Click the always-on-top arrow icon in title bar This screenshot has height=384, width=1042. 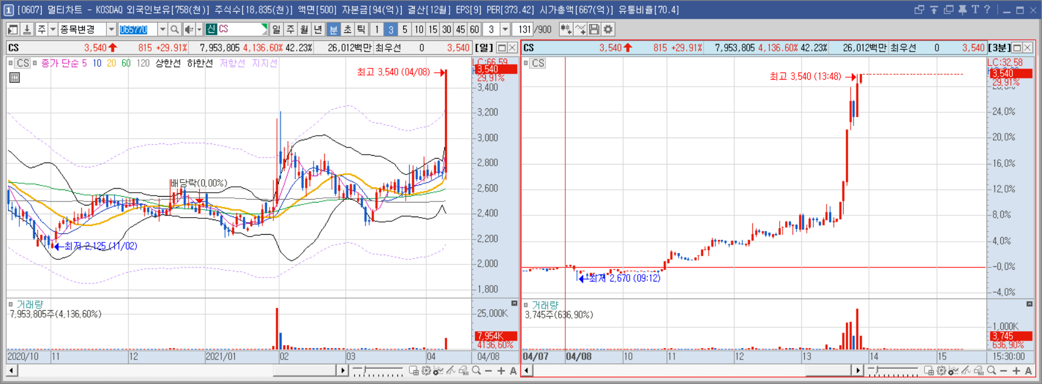coord(934,10)
